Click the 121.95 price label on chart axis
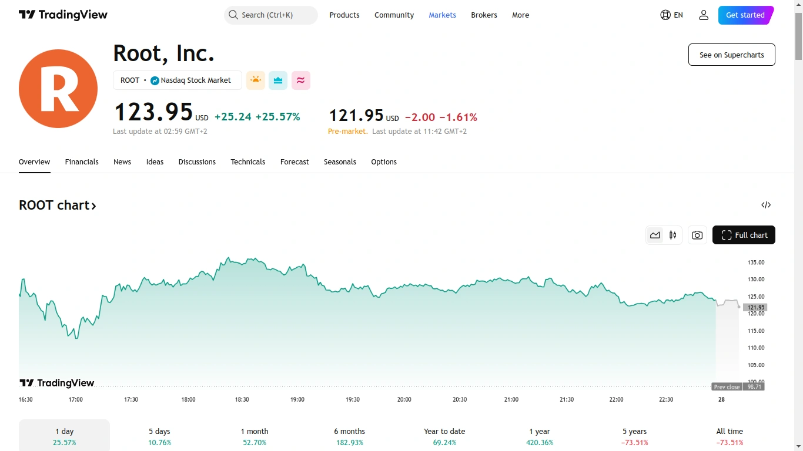This screenshot has height=451, width=803. [755, 307]
